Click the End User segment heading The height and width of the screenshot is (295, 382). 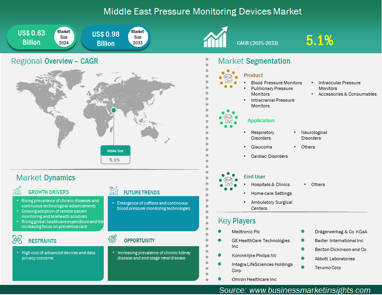click(254, 176)
